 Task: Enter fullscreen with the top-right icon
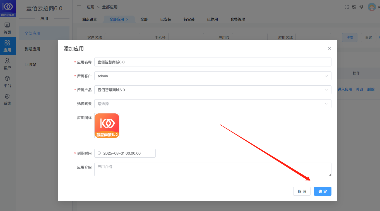pyautogui.click(x=347, y=7)
